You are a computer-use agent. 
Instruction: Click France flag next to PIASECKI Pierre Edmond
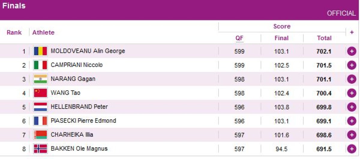[x=40, y=121]
